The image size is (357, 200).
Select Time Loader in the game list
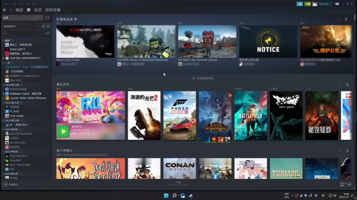(x=17, y=116)
